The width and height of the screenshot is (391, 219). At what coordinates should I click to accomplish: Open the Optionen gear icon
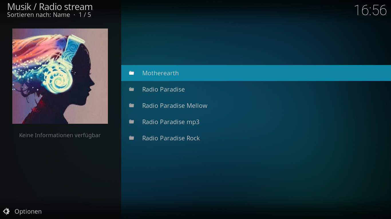[x=6, y=211]
